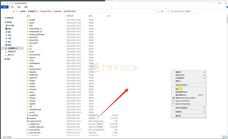Screen dimensions: 228x139
Task: Select 属性(R) in the context menu
Action: click(x=178, y=116)
